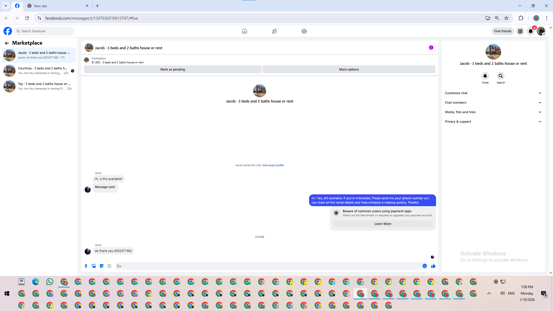Search in conversation using the magnifier icon
Screen dimensions: 553x311
pos(501,76)
